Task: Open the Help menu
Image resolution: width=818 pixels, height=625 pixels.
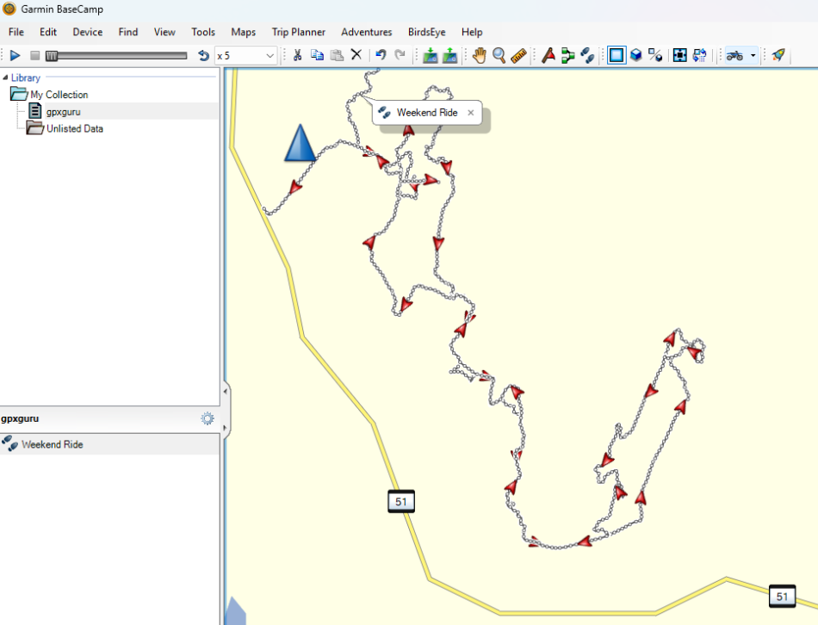Action: tap(472, 32)
